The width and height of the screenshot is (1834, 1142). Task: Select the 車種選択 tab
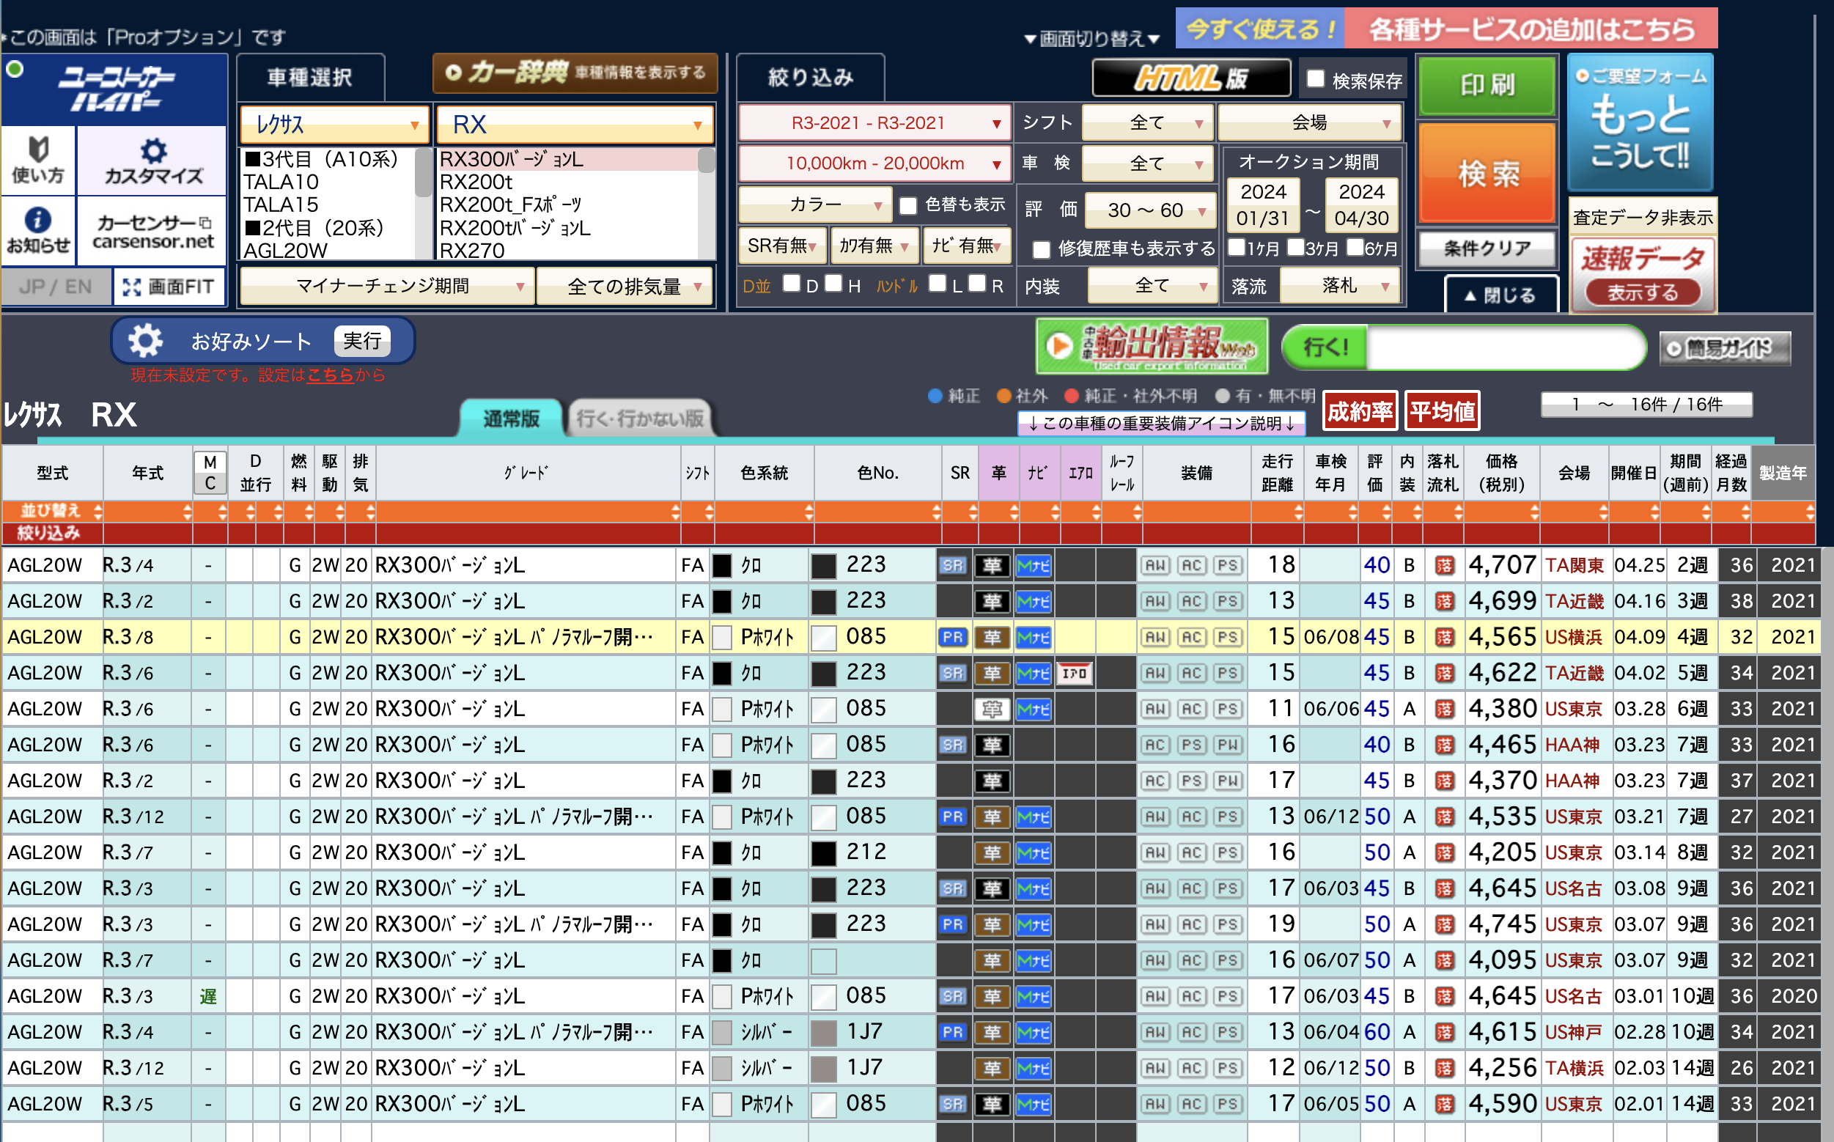[x=311, y=77]
